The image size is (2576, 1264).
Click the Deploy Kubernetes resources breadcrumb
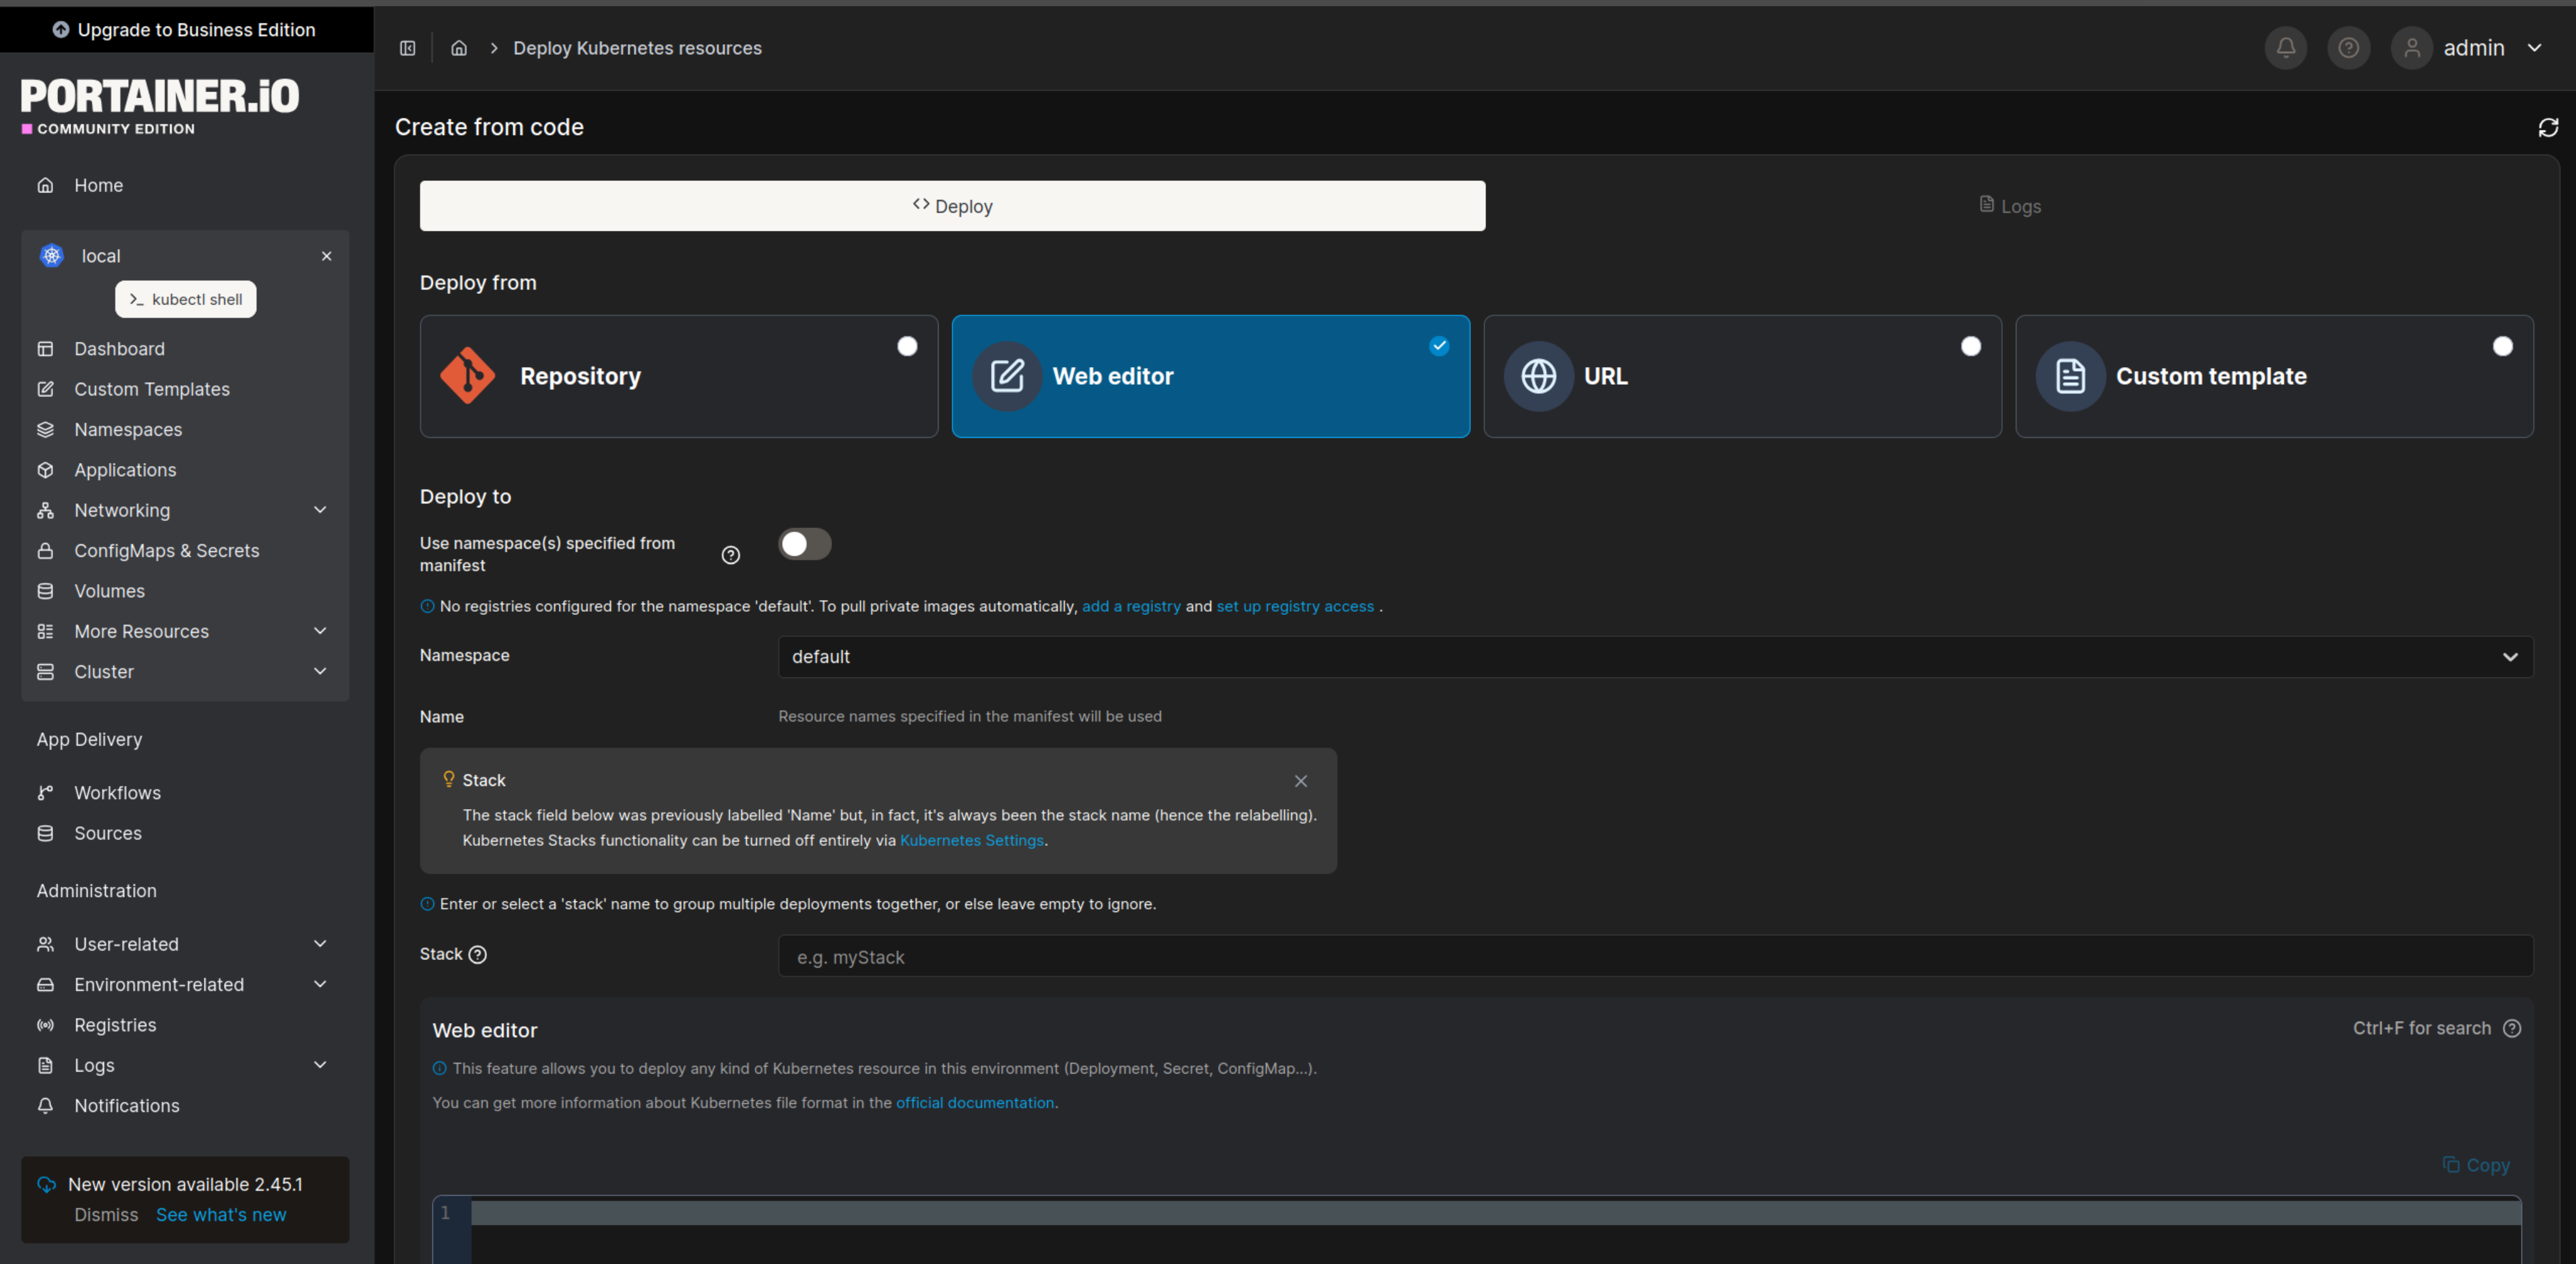[x=637, y=48]
